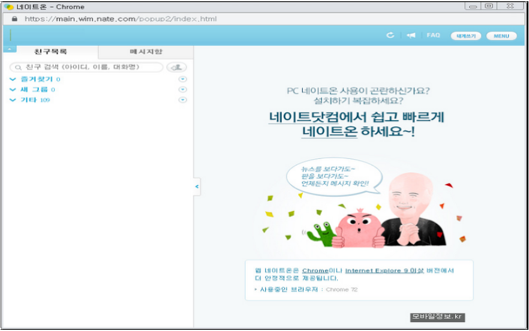Click the add friend icon button

coord(176,67)
